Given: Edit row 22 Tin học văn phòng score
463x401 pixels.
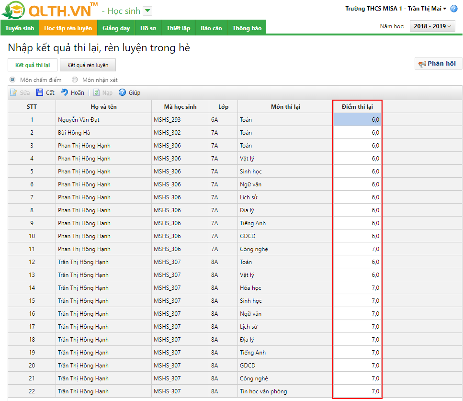Looking at the screenshot, I should (357, 391).
